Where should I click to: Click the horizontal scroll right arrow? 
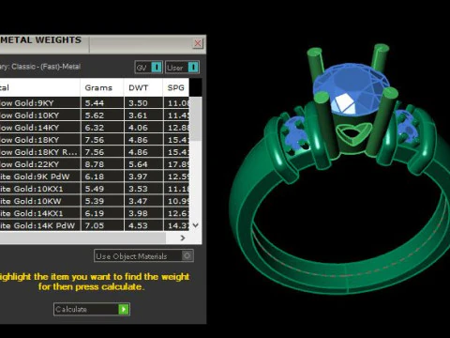tap(183, 238)
